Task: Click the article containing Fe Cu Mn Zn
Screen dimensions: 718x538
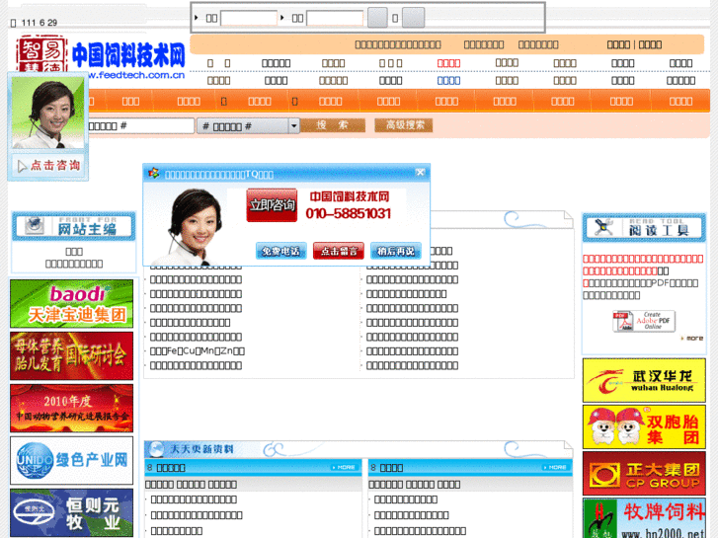Action: click(198, 351)
